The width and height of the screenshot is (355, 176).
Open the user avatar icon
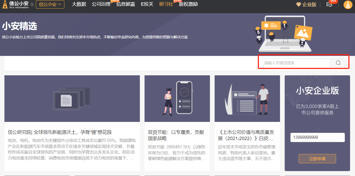[x=348, y=5]
